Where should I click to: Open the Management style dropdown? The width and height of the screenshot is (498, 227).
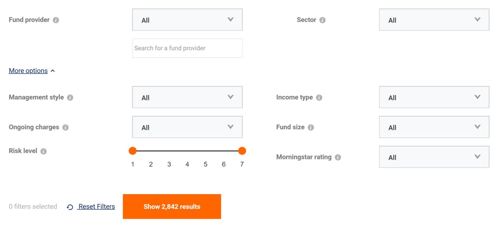click(x=187, y=97)
